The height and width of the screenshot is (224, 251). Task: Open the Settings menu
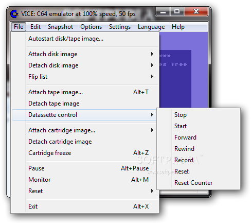pyautogui.click(x=120, y=27)
